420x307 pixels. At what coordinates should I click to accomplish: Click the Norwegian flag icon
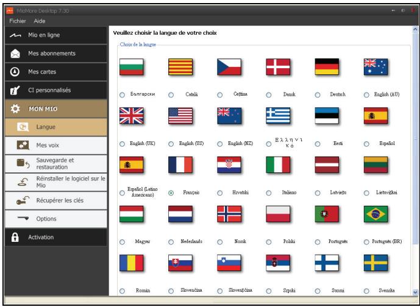pos(229,214)
